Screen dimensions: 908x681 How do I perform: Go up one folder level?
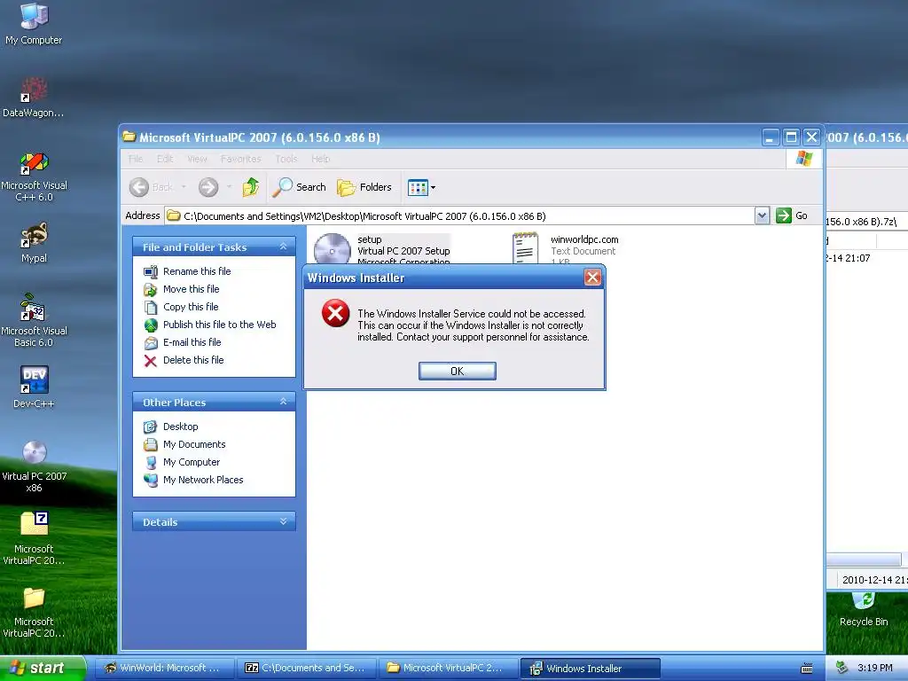pyautogui.click(x=251, y=187)
